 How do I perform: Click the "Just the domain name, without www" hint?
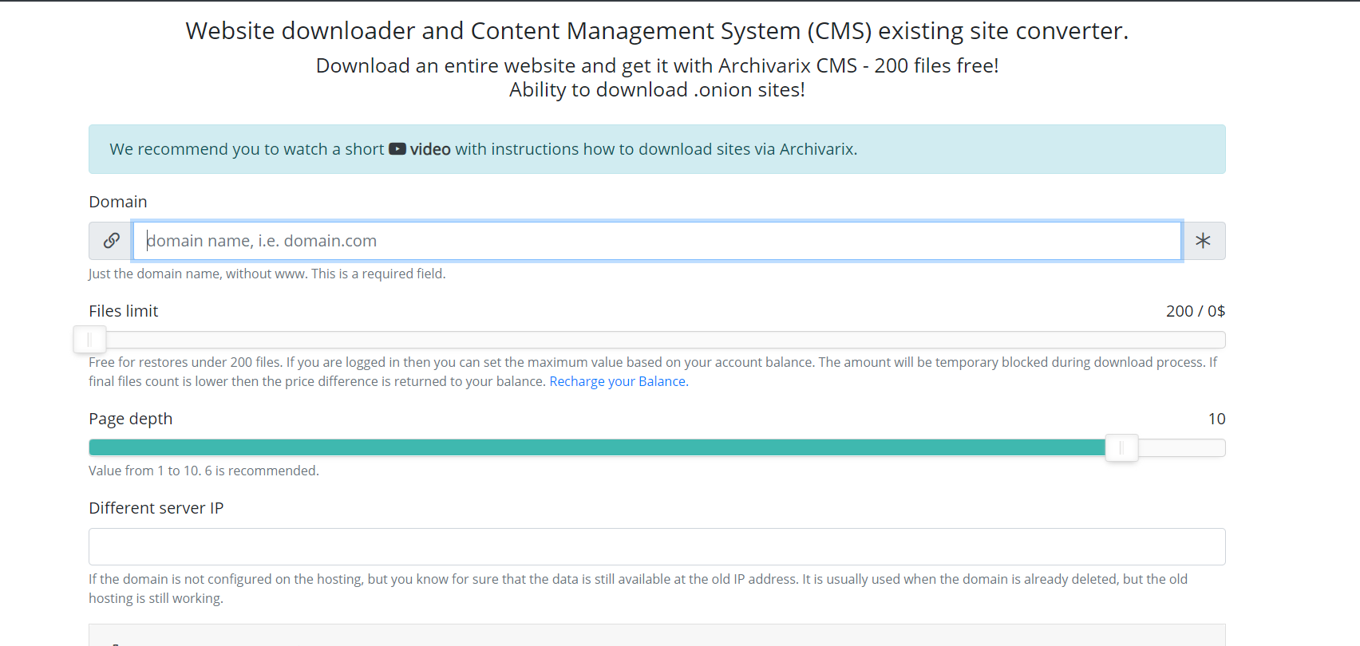click(267, 274)
